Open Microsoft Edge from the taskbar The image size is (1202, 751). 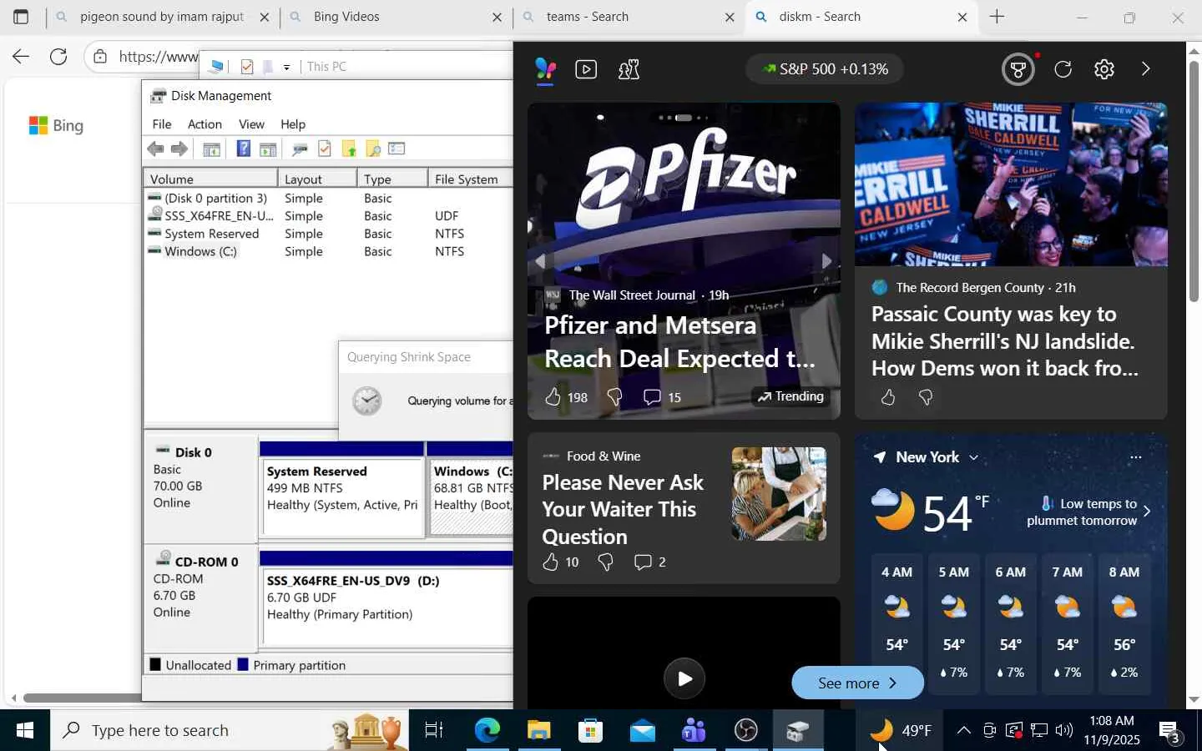[487, 731]
